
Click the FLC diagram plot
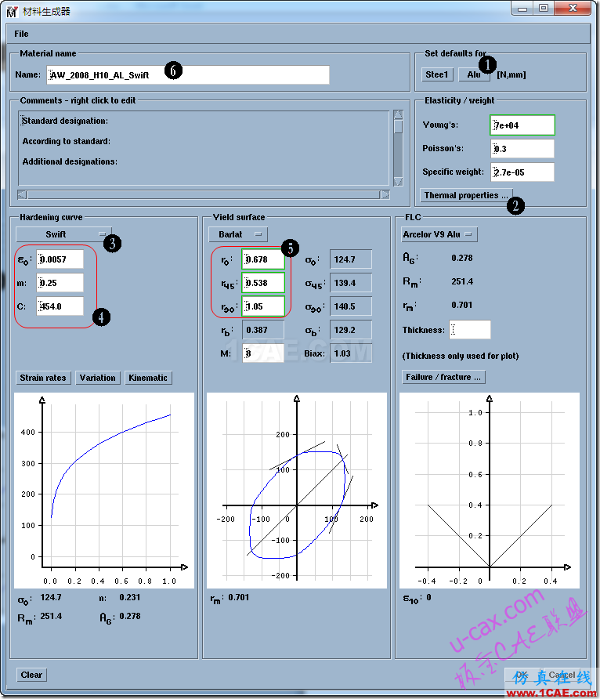point(490,491)
